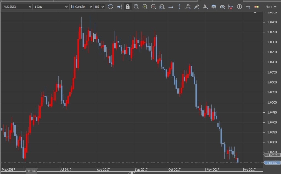Toggle the eye visibility icon
Image resolution: width=281 pixels, height=174 pixels.
(222, 7)
